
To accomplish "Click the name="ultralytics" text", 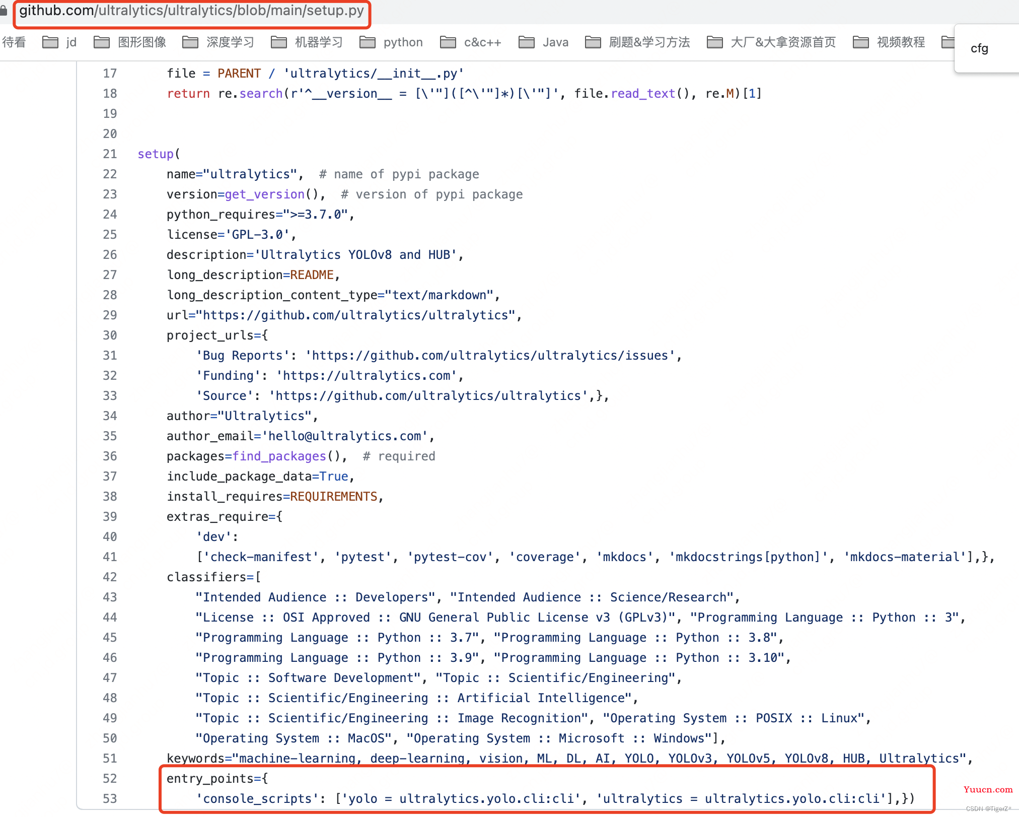I will tap(232, 174).
